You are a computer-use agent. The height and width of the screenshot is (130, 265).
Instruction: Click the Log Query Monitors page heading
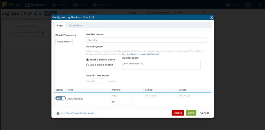click(x=22, y=13)
